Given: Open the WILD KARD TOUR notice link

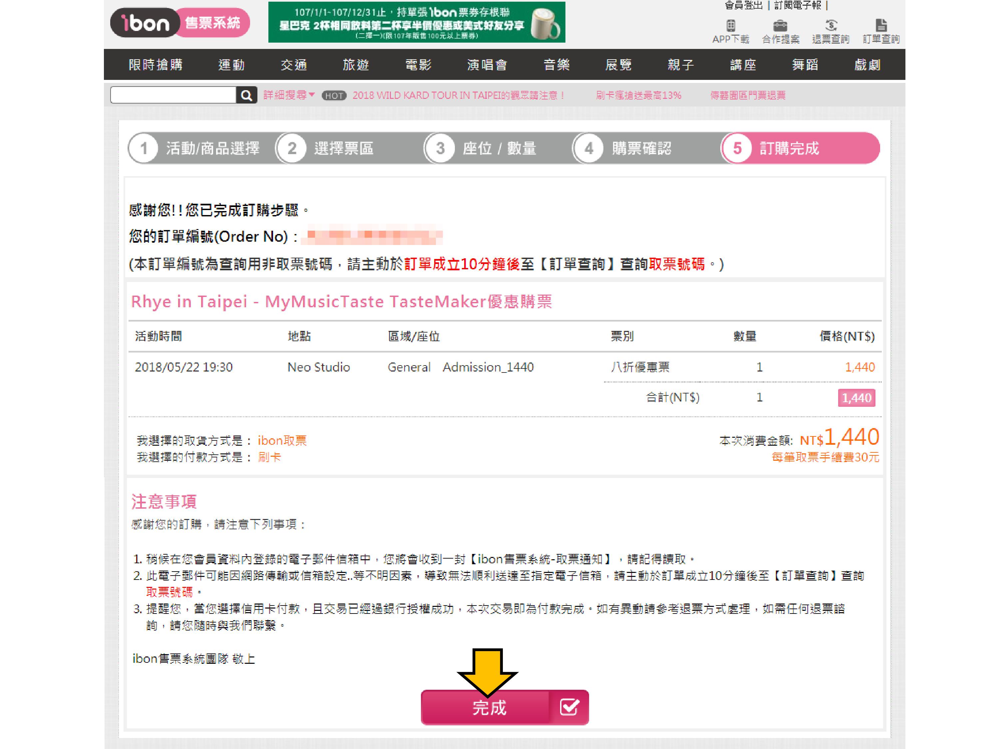Looking at the screenshot, I should point(459,96).
